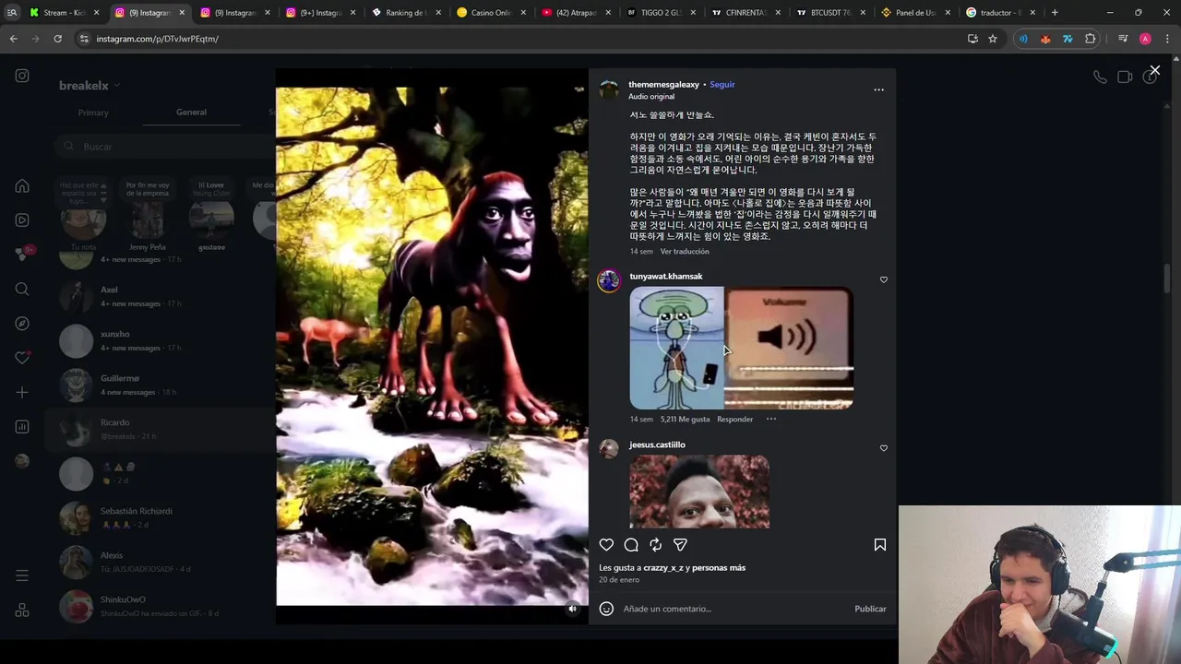Click the post video of forest creature
The image size is (1181, 664).
pos(432,346)
